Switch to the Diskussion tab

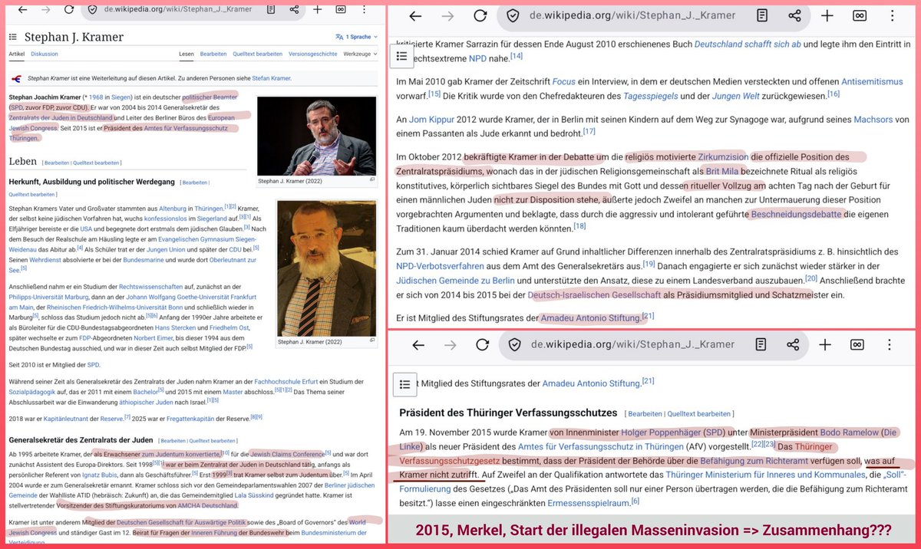(x=45, y=54)
